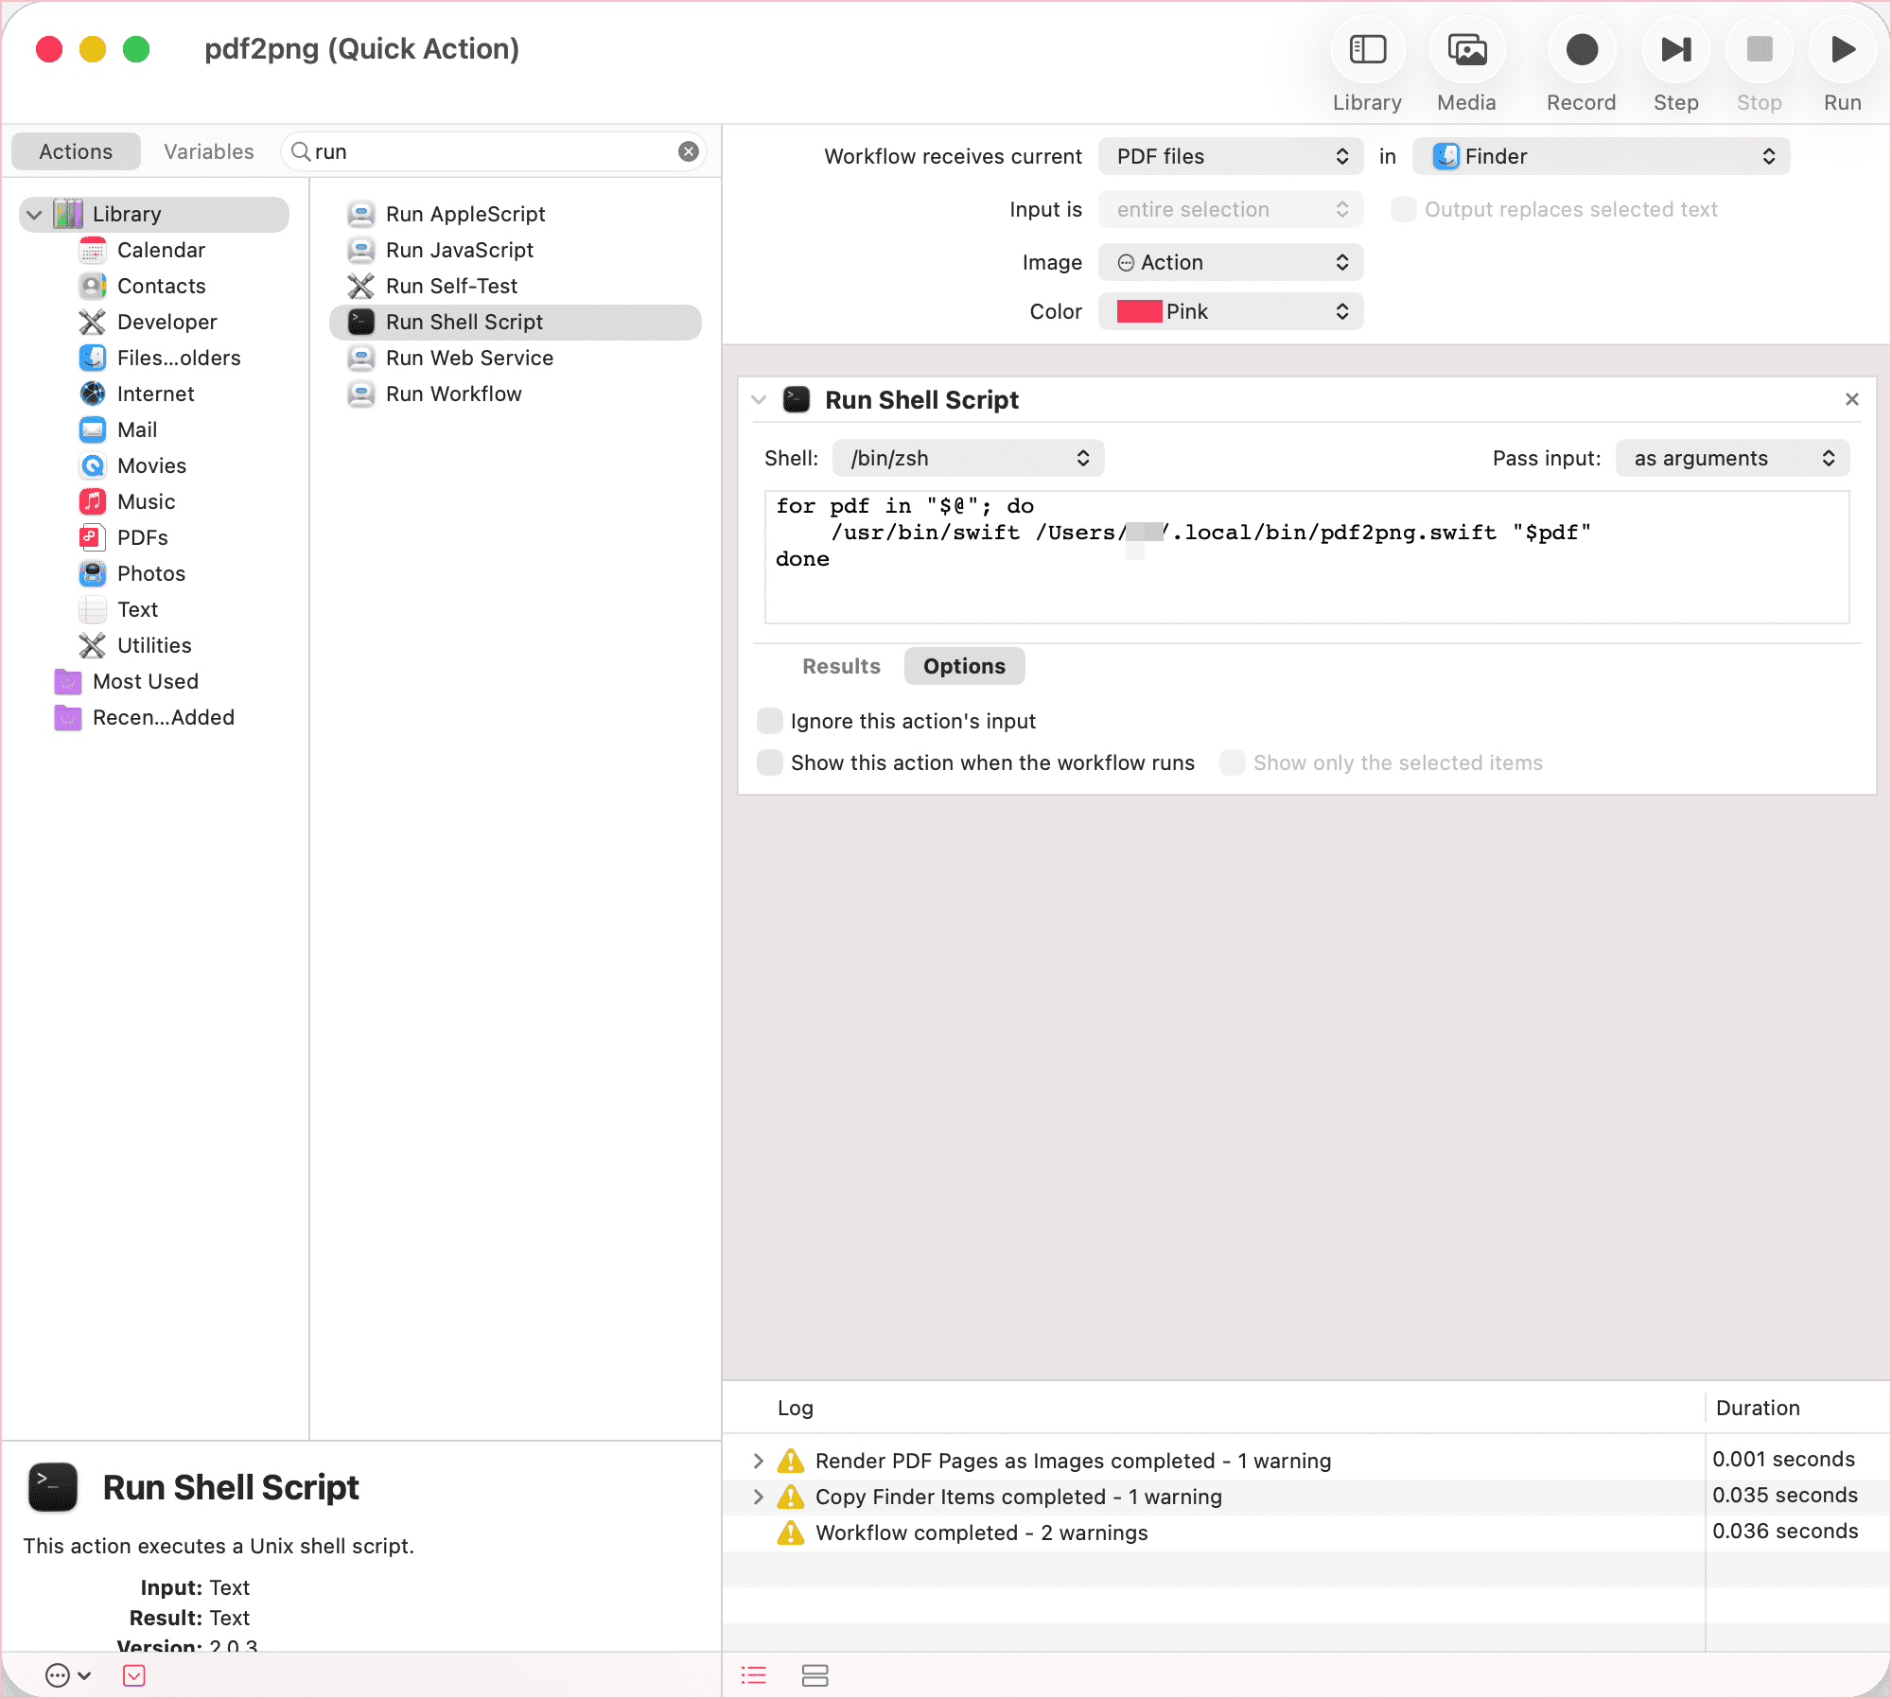Toggle the description pane button
This screenshot has width=1892, height=1699.
[x=134, y=1675]
